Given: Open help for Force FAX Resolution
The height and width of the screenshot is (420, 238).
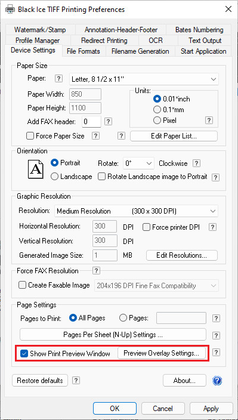Looking at the screenshot, I should (96, 270).
